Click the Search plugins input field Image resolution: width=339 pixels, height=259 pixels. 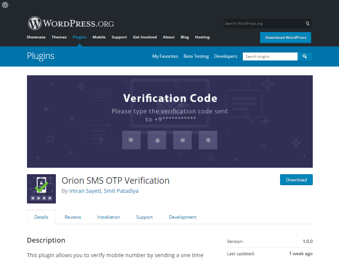tap(270, 56)
